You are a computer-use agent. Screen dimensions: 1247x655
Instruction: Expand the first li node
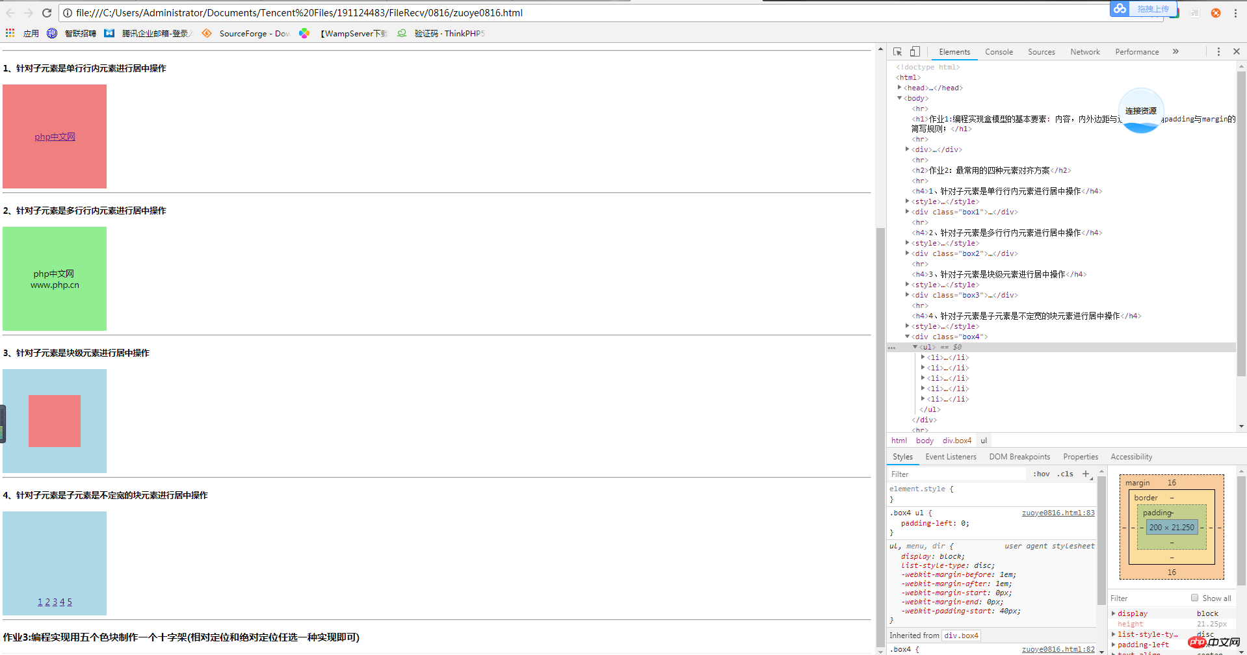tap(923, 357)
